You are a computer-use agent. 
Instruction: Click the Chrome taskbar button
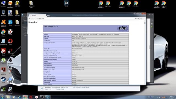coord(25,97)
